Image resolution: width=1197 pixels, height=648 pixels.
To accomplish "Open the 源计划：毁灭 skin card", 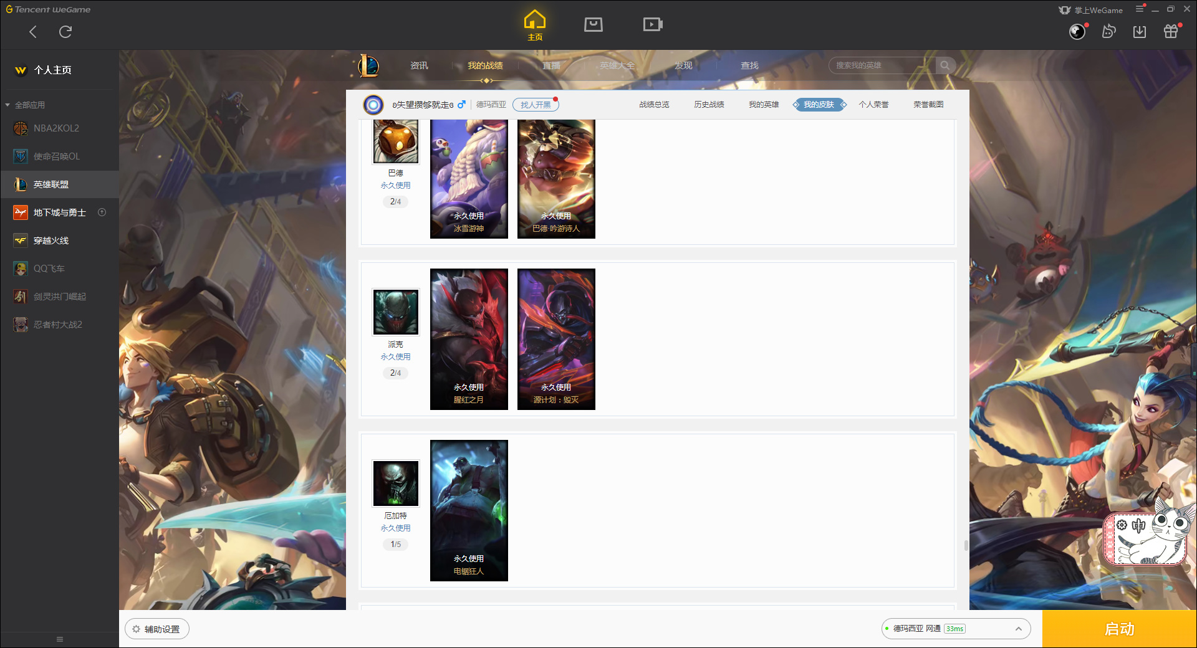I will coord(556,339).
